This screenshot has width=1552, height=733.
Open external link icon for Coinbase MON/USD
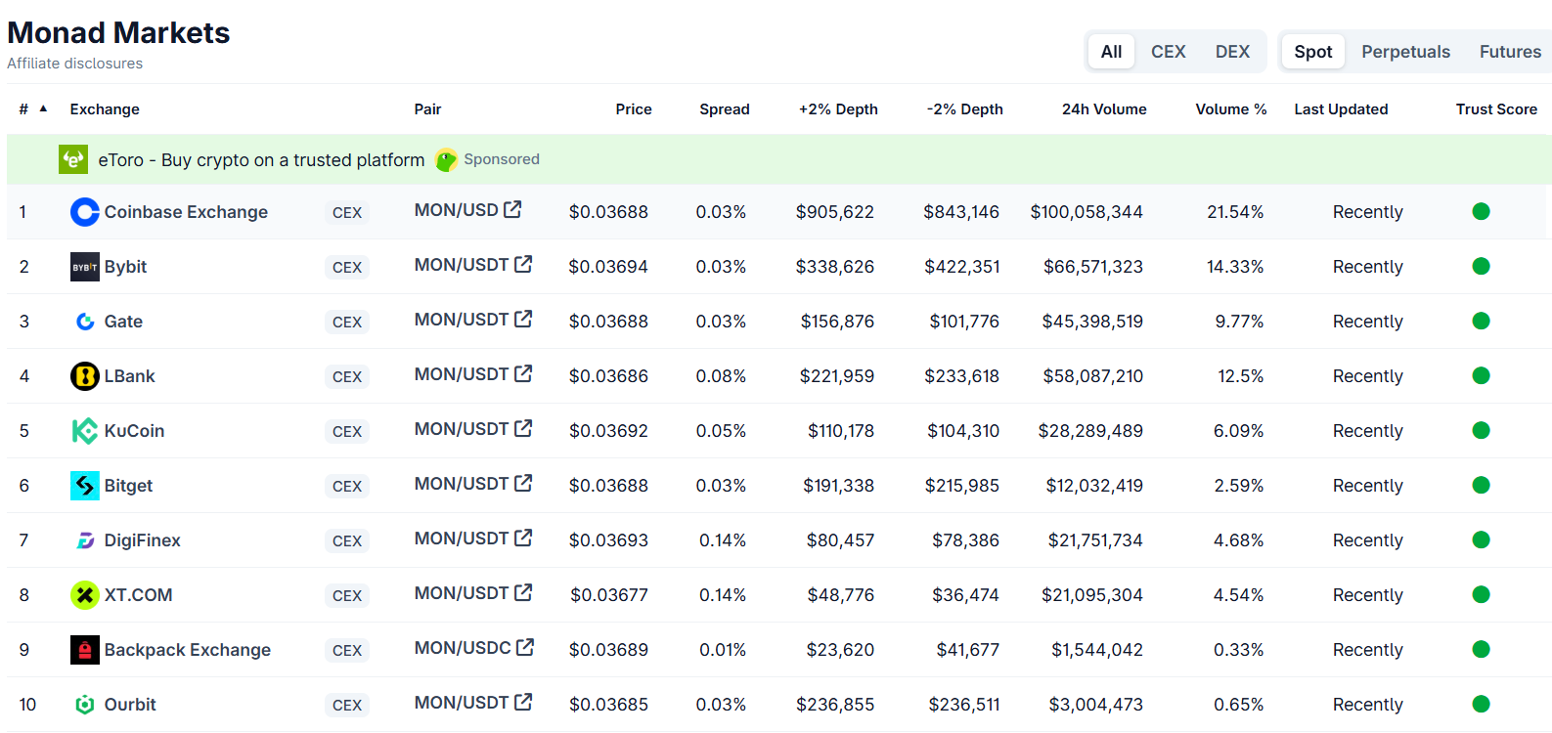tap(512, 209)
